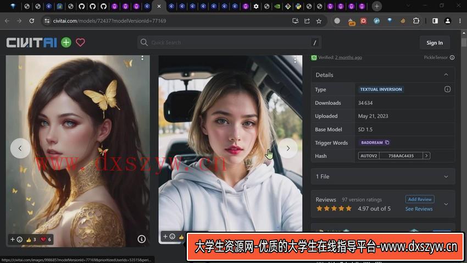
Task: Collapse the Details section
Action: point(446,75)
